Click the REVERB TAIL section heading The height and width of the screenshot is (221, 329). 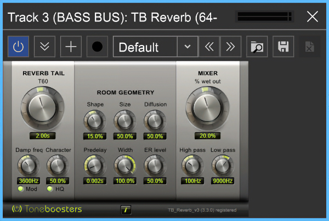tap(44, 73)
